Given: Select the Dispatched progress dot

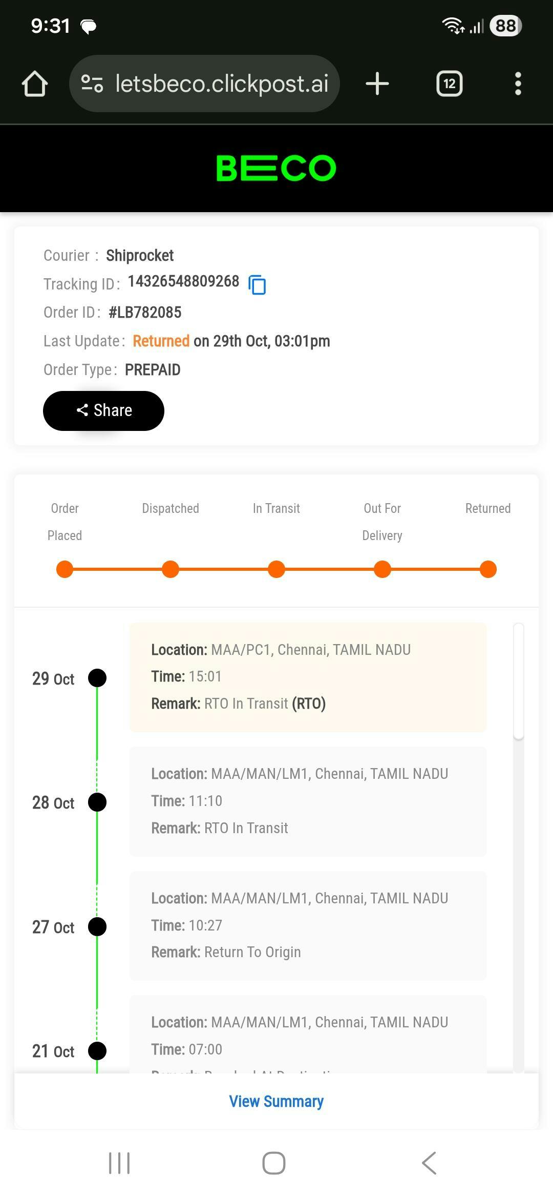Looking at the screenshot, I should [171, 569].
